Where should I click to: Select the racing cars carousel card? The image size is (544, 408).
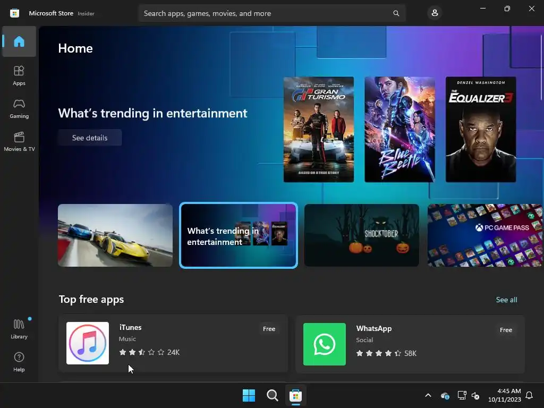(115, 235)
